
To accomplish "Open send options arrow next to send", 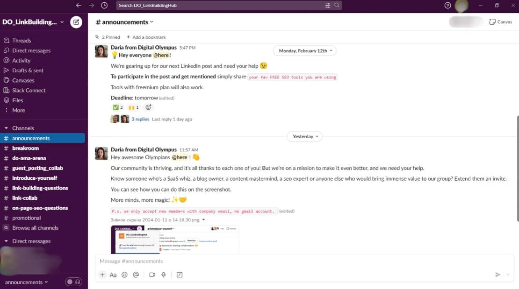I will pos(508,275).
